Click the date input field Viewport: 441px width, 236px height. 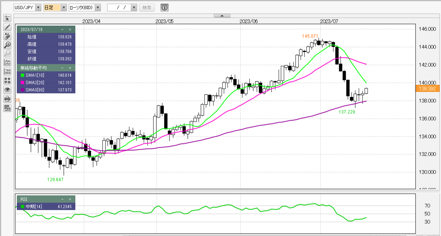point(119,7)
